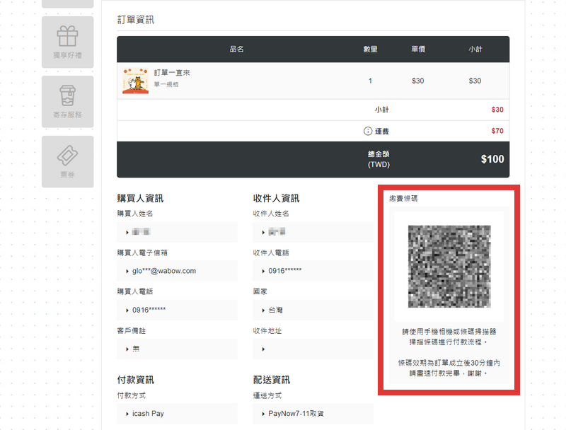This screenshot has height=430, width=566.
Task: Click the total amount $100
Action: tap(492, 159)
